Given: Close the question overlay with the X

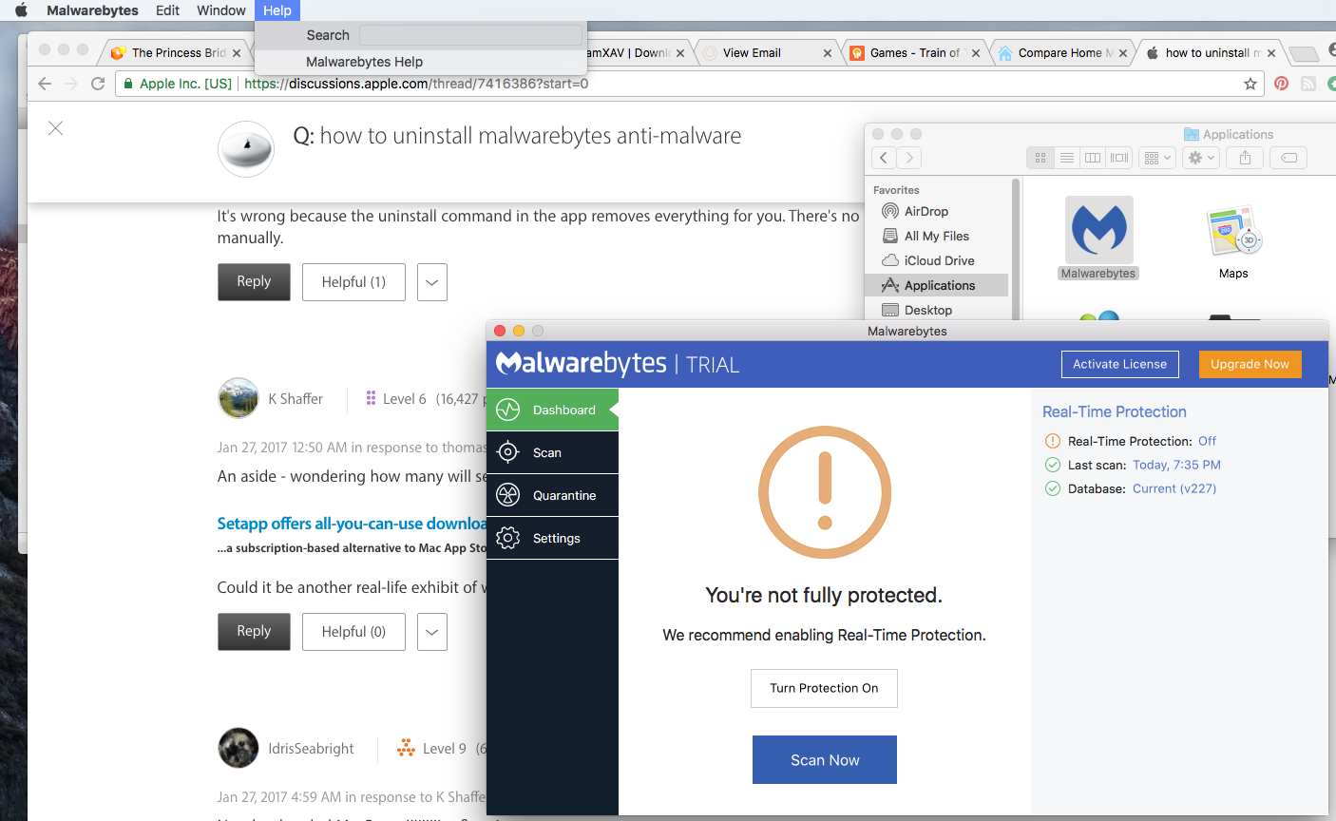Looking at the screenshot, I should point(56,128).
